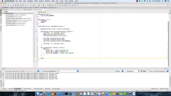171x96 pixels.
Task: Open the Refactor menu
Action: tap(48, 1)
